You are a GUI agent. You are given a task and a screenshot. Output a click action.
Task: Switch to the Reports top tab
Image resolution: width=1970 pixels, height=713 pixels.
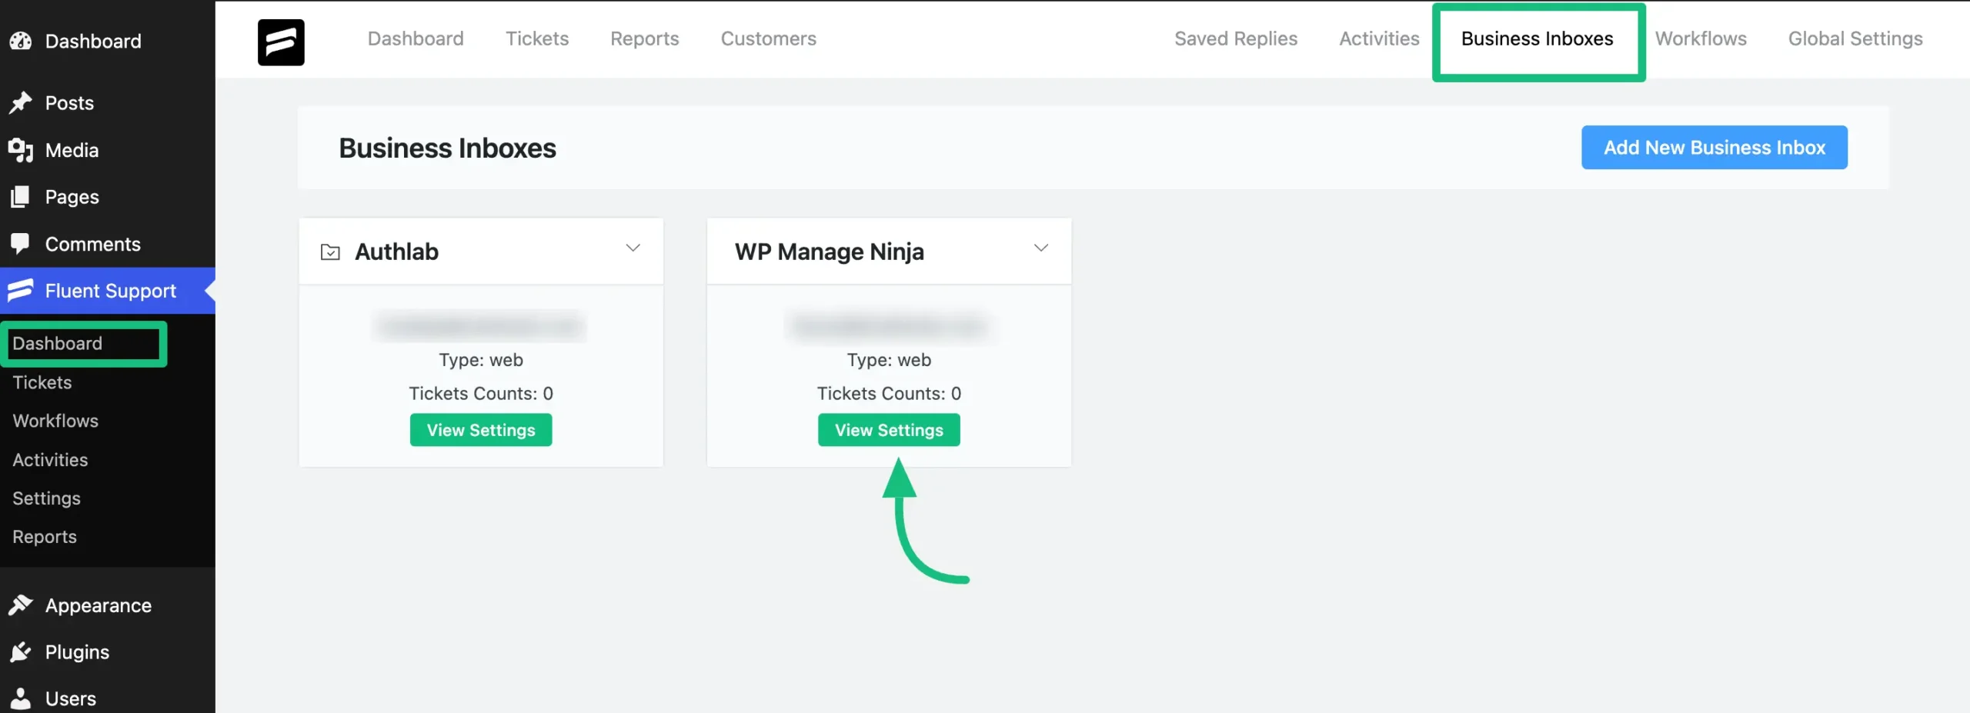click(645, 38)
